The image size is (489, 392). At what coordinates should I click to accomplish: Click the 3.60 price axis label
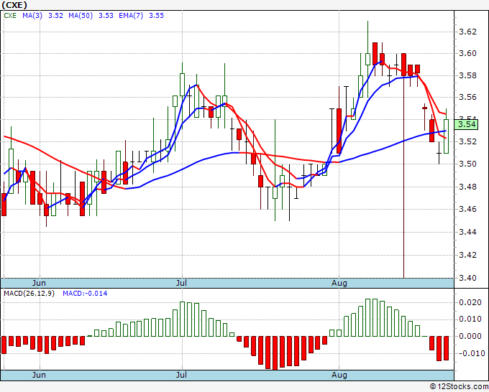pyautogui.click(x=468, y=53)
